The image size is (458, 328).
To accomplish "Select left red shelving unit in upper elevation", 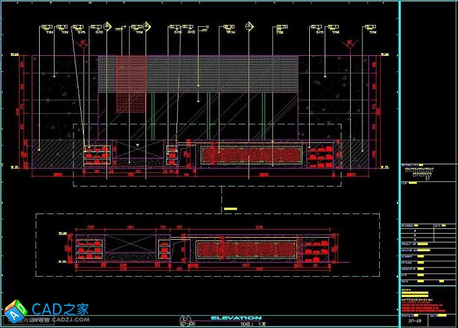I will [x=98, y=154].
